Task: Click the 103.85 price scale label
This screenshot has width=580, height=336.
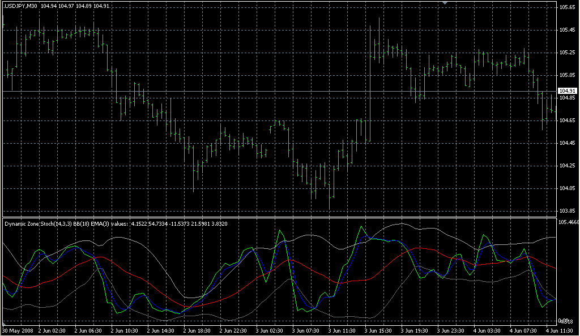Action: click(x=567, y=211)
